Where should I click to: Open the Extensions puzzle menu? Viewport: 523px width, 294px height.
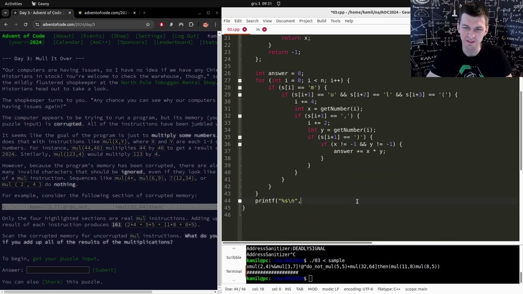[191, 24]
